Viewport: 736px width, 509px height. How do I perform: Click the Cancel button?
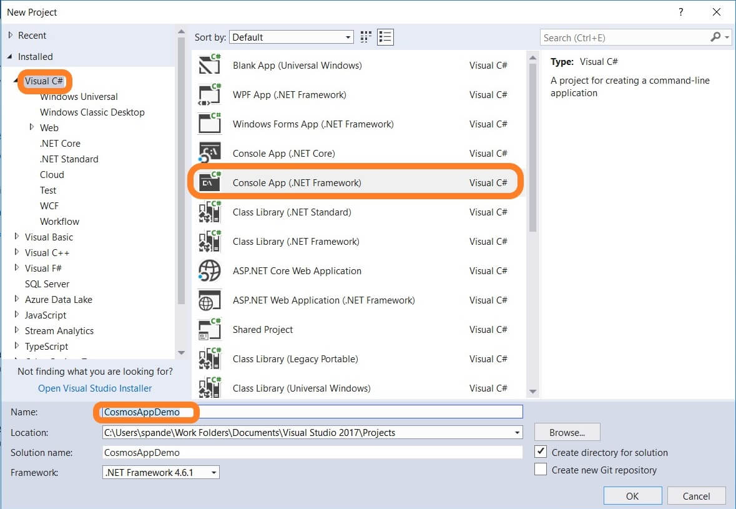[696, 496]
